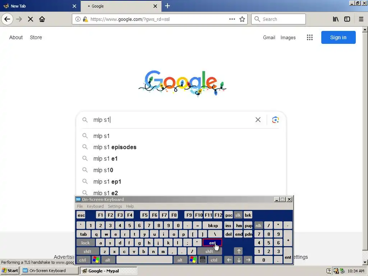Image resolution: width=368 pixels, height=276 pixels.
Task: Select Google - Mypal taskbar button
Action: click(x=109, y=271)
